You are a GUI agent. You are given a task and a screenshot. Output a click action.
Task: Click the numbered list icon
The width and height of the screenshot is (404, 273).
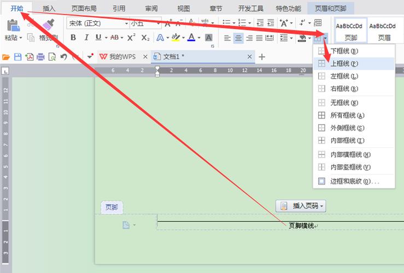[242, 22]
